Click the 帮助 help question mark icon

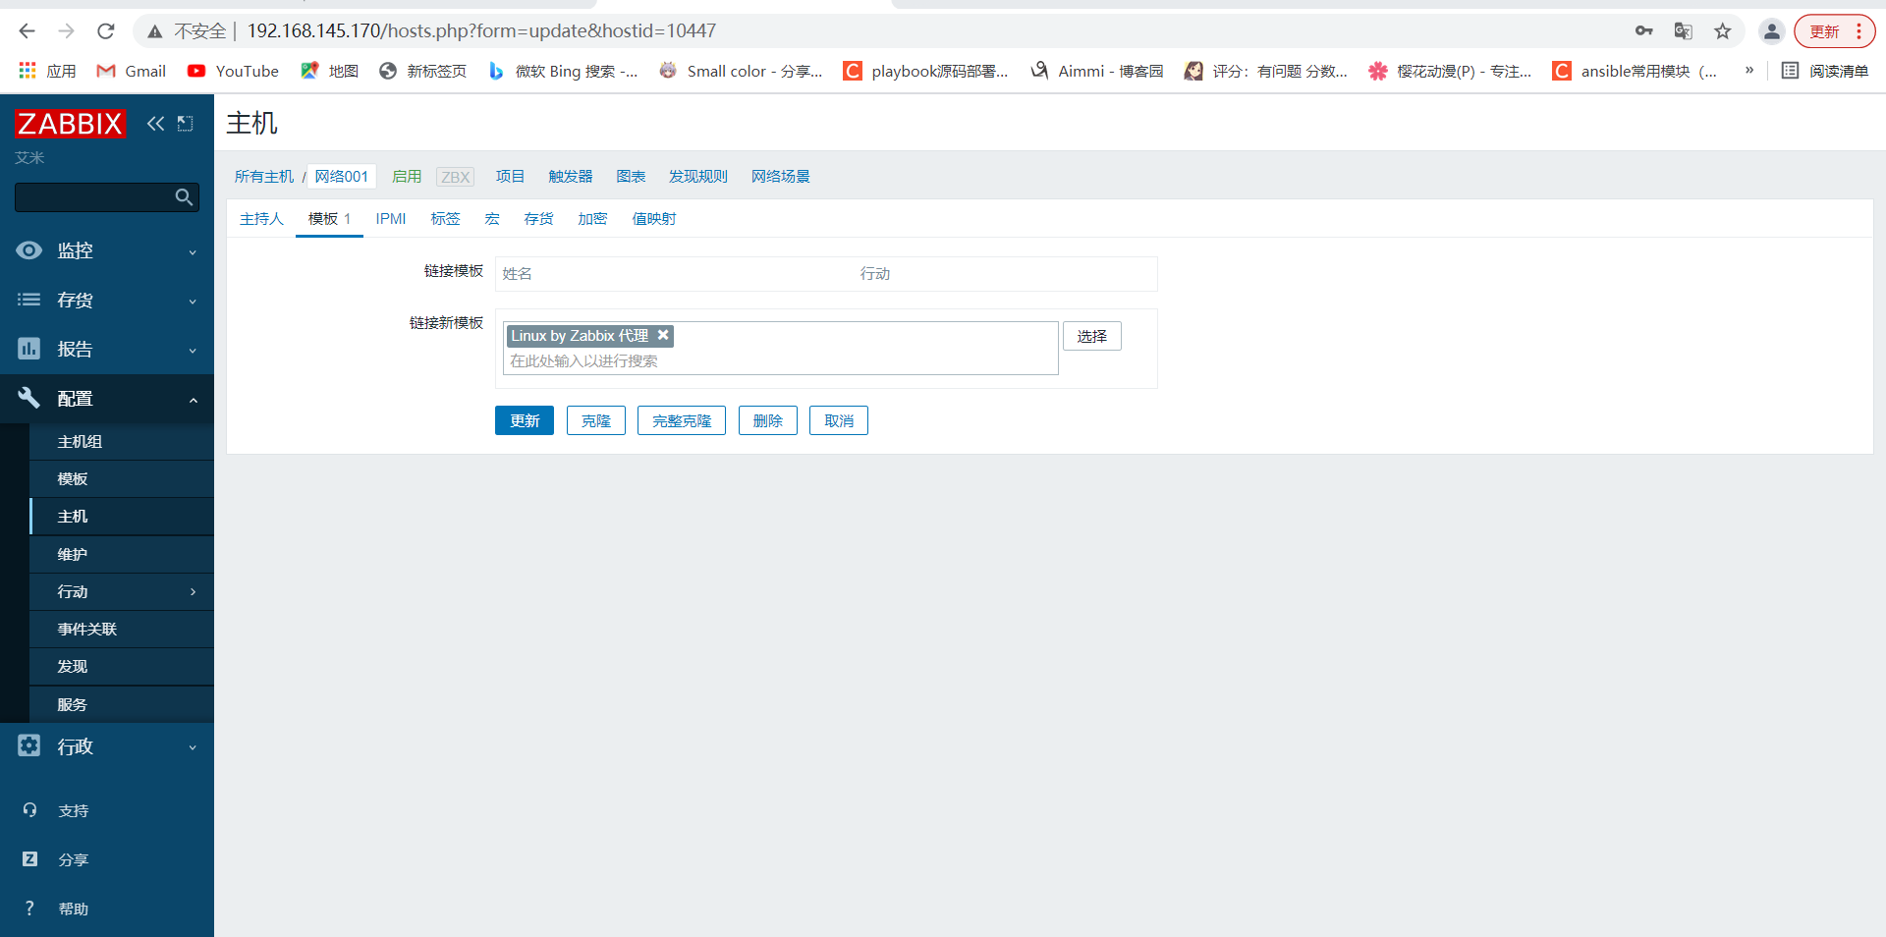tap(29, 909)
